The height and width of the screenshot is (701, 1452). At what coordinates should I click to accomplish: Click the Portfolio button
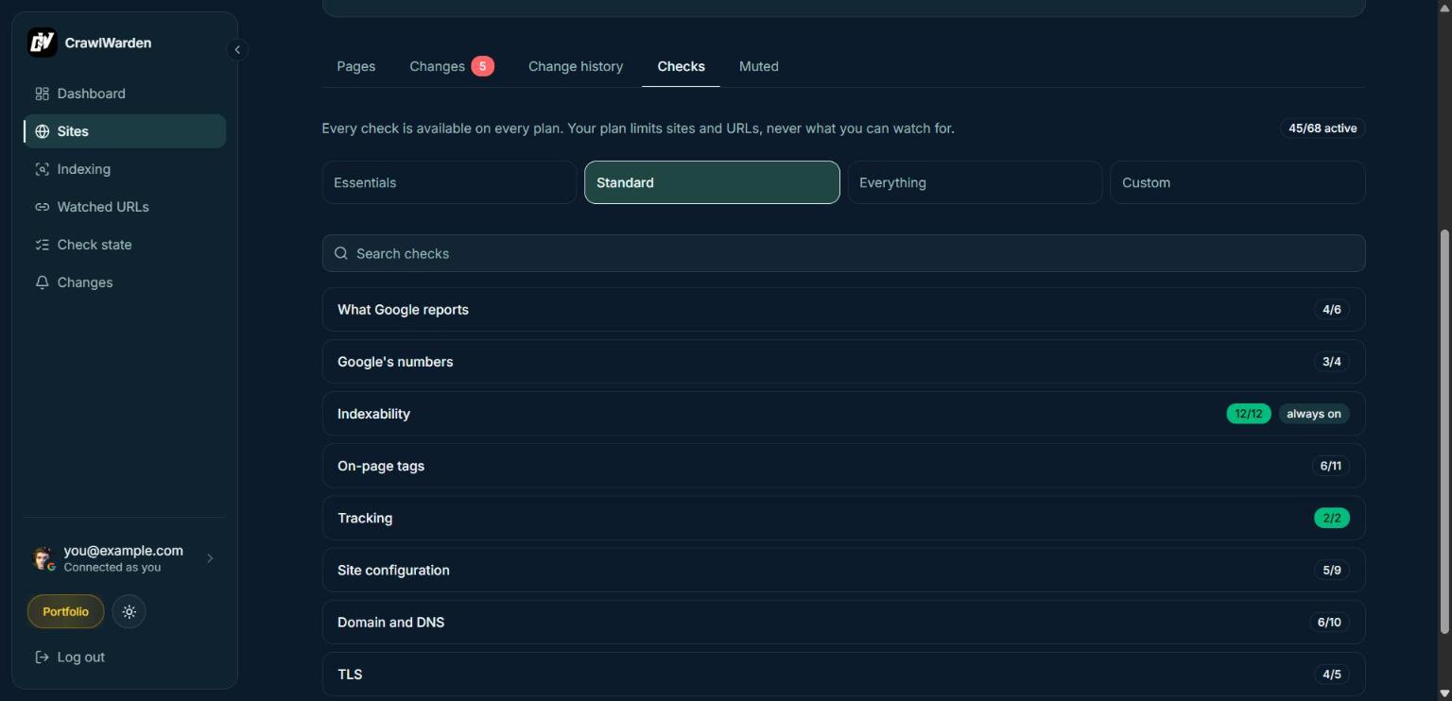(65, 611)
